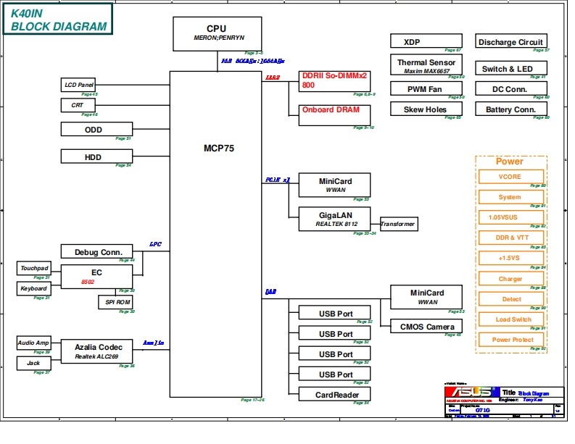Select the CMOS Camera block
Image resolution: width=575 pixels, height=444 pixels.
426,327
